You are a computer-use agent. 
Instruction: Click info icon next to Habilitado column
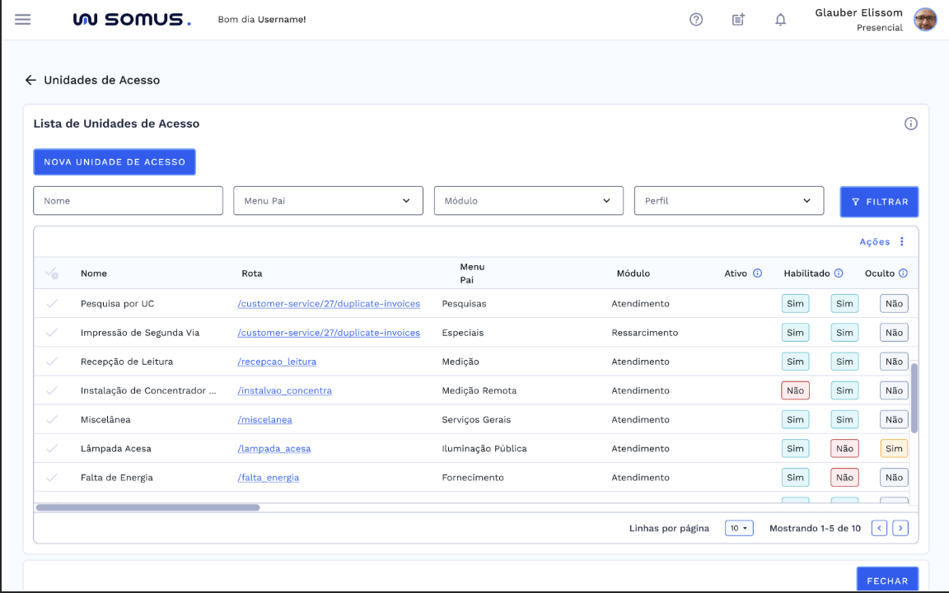pyautogui.click(x=839, y=273)
